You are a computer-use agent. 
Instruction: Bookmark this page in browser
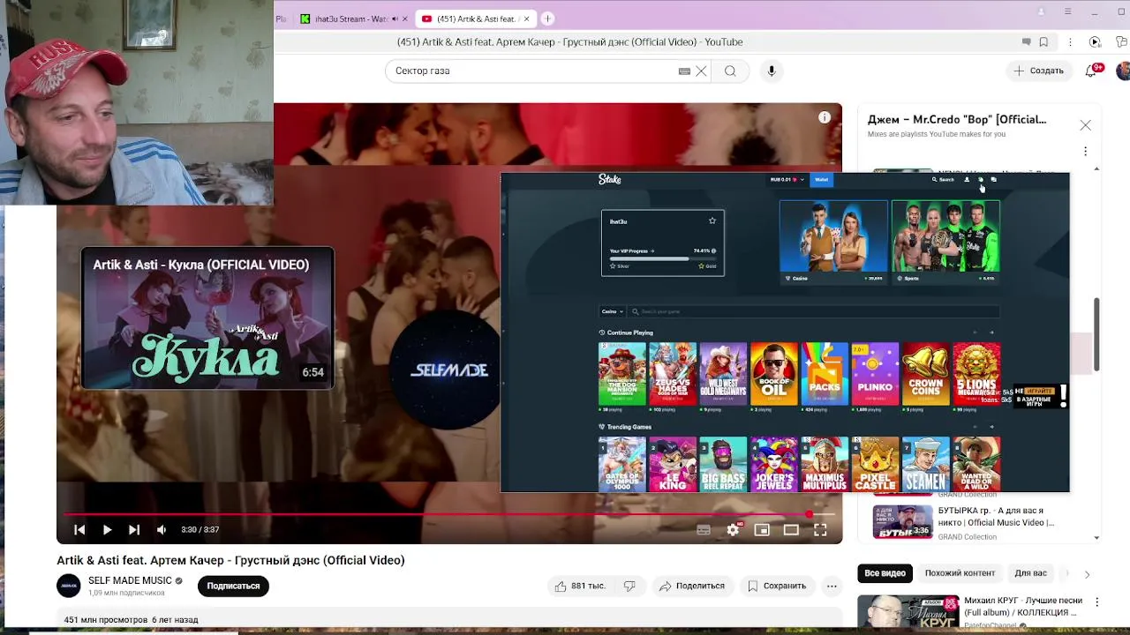(x=1043, y=41)
